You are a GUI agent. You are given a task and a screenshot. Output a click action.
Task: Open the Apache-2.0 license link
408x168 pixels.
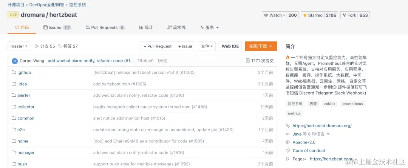click(304, 142)
